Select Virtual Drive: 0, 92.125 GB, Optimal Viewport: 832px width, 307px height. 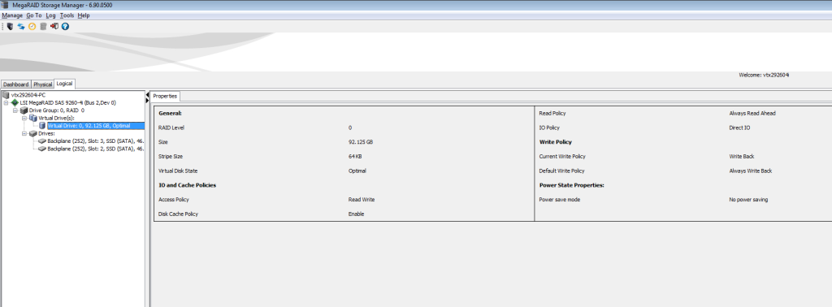tap(96, 126)
